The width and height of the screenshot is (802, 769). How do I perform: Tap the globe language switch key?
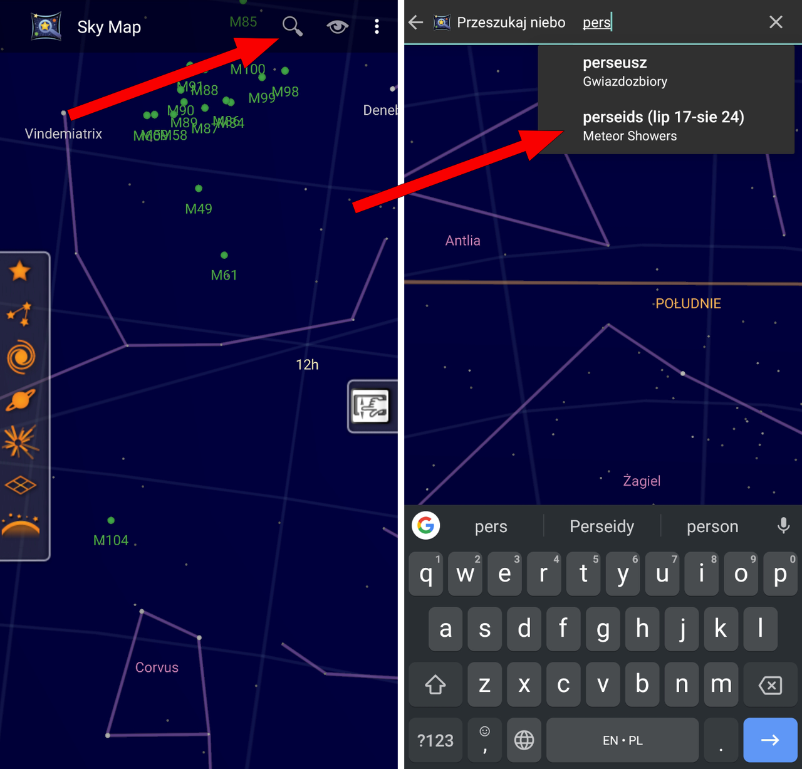pyautogui.click(x=524, y=740)
